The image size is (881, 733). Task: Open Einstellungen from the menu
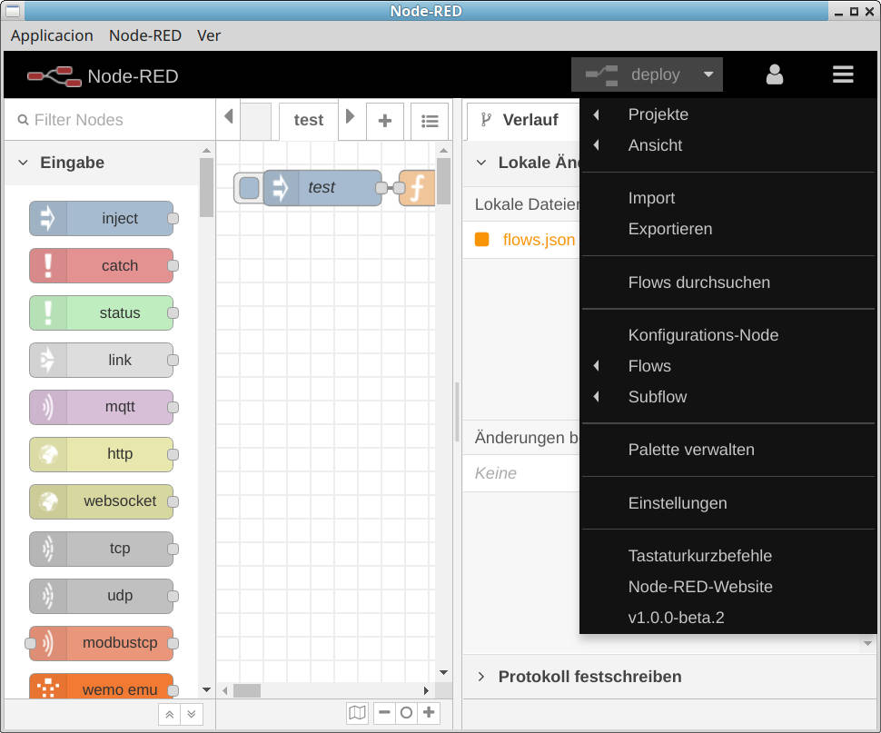(x=677, y=503)
